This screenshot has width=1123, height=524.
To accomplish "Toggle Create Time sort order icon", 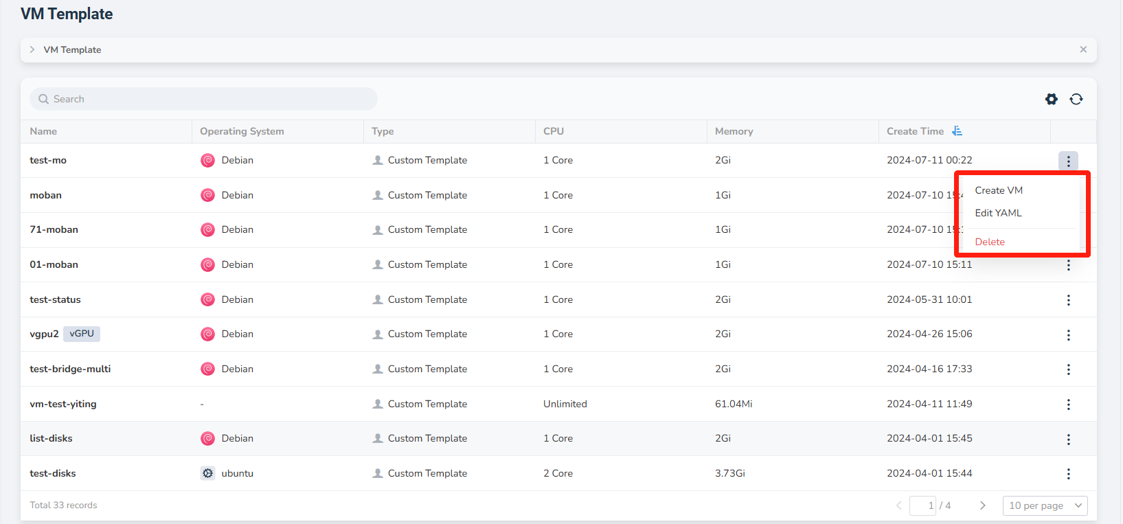I will tap(957, 131).
